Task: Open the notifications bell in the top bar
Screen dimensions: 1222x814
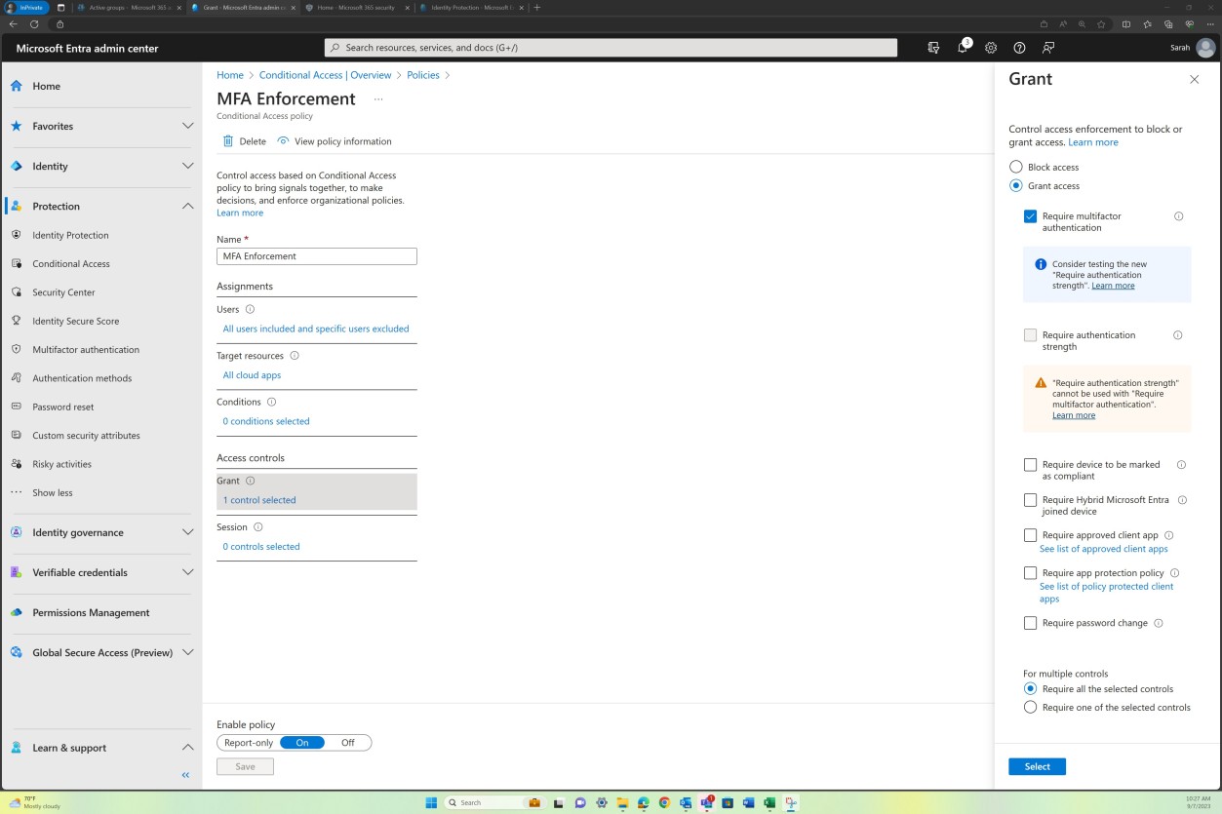Action: [961, 47]
